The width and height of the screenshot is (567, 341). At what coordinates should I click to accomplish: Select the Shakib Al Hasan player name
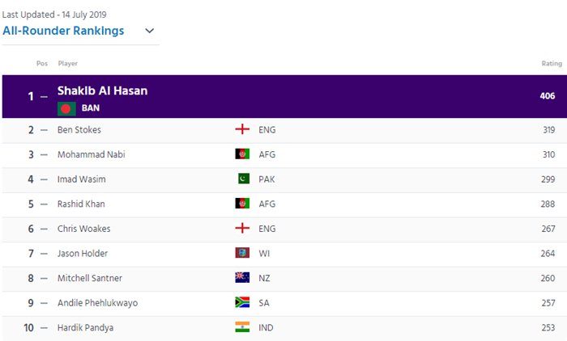pos(102,91)
